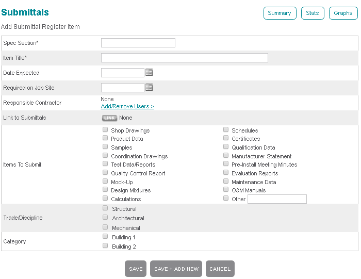Go to the Graphs view
Viewport: 361px width, 279px height.
pos(343,13)
